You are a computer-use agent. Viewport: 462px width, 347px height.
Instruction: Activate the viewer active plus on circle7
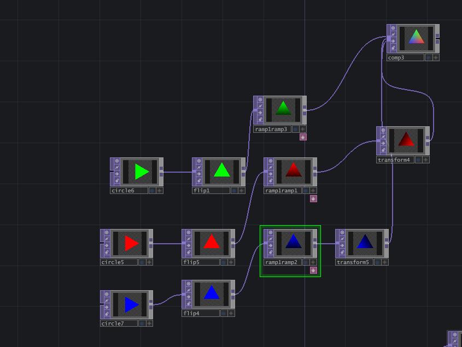149,324
